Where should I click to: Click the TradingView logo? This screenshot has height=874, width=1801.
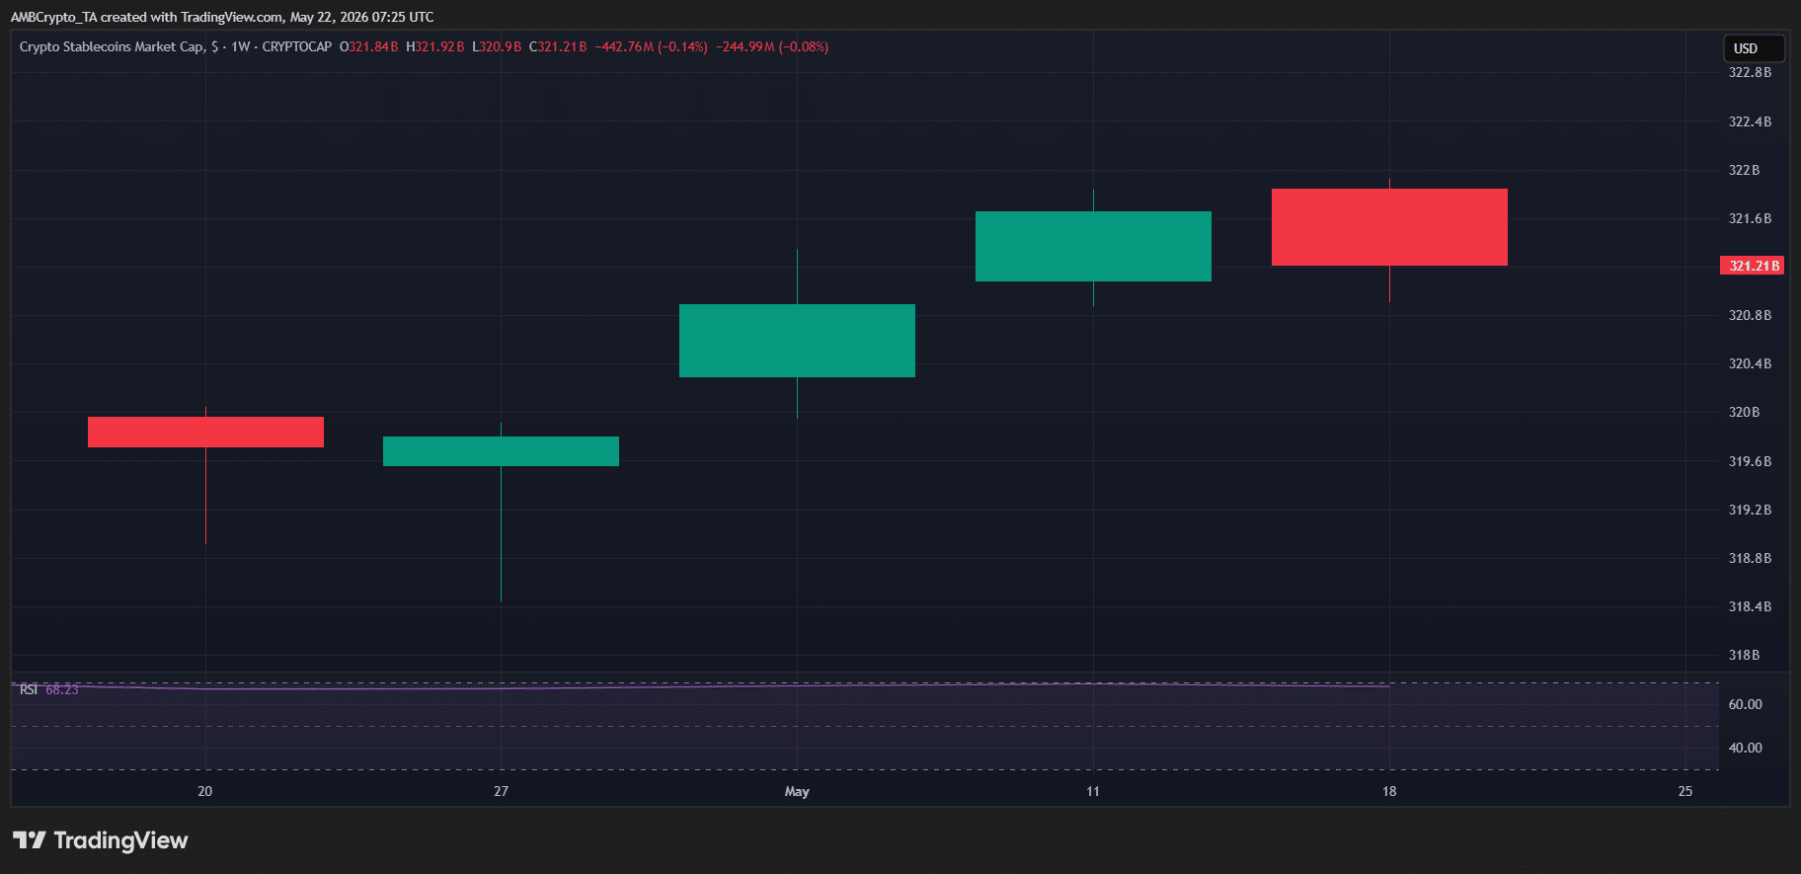[101, 840]
